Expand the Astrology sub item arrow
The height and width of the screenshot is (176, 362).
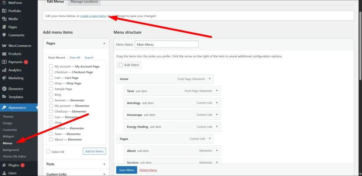click(x=217, y=103)
